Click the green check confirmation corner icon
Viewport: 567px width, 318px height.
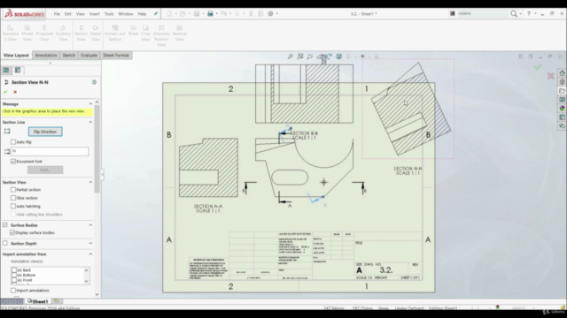[538, 67]
